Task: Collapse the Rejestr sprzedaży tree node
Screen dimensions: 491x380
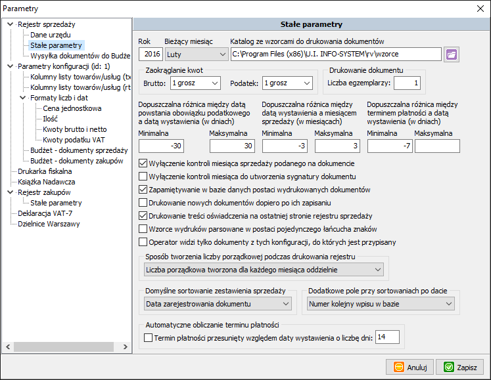Action: pyautogui.click(x=9, y=25)
